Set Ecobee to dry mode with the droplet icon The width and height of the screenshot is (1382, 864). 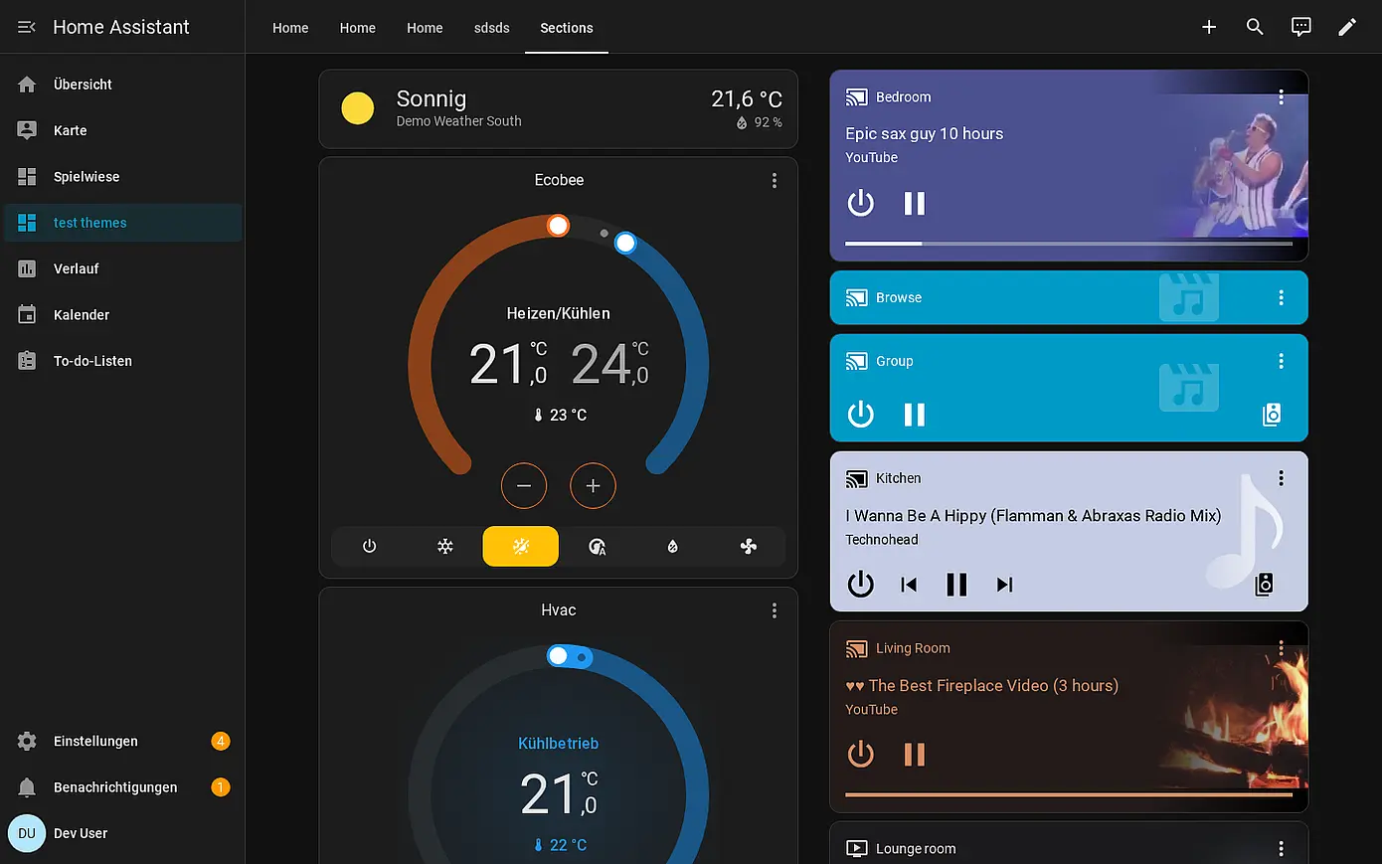pyautogui.click(x=672, y=546)
